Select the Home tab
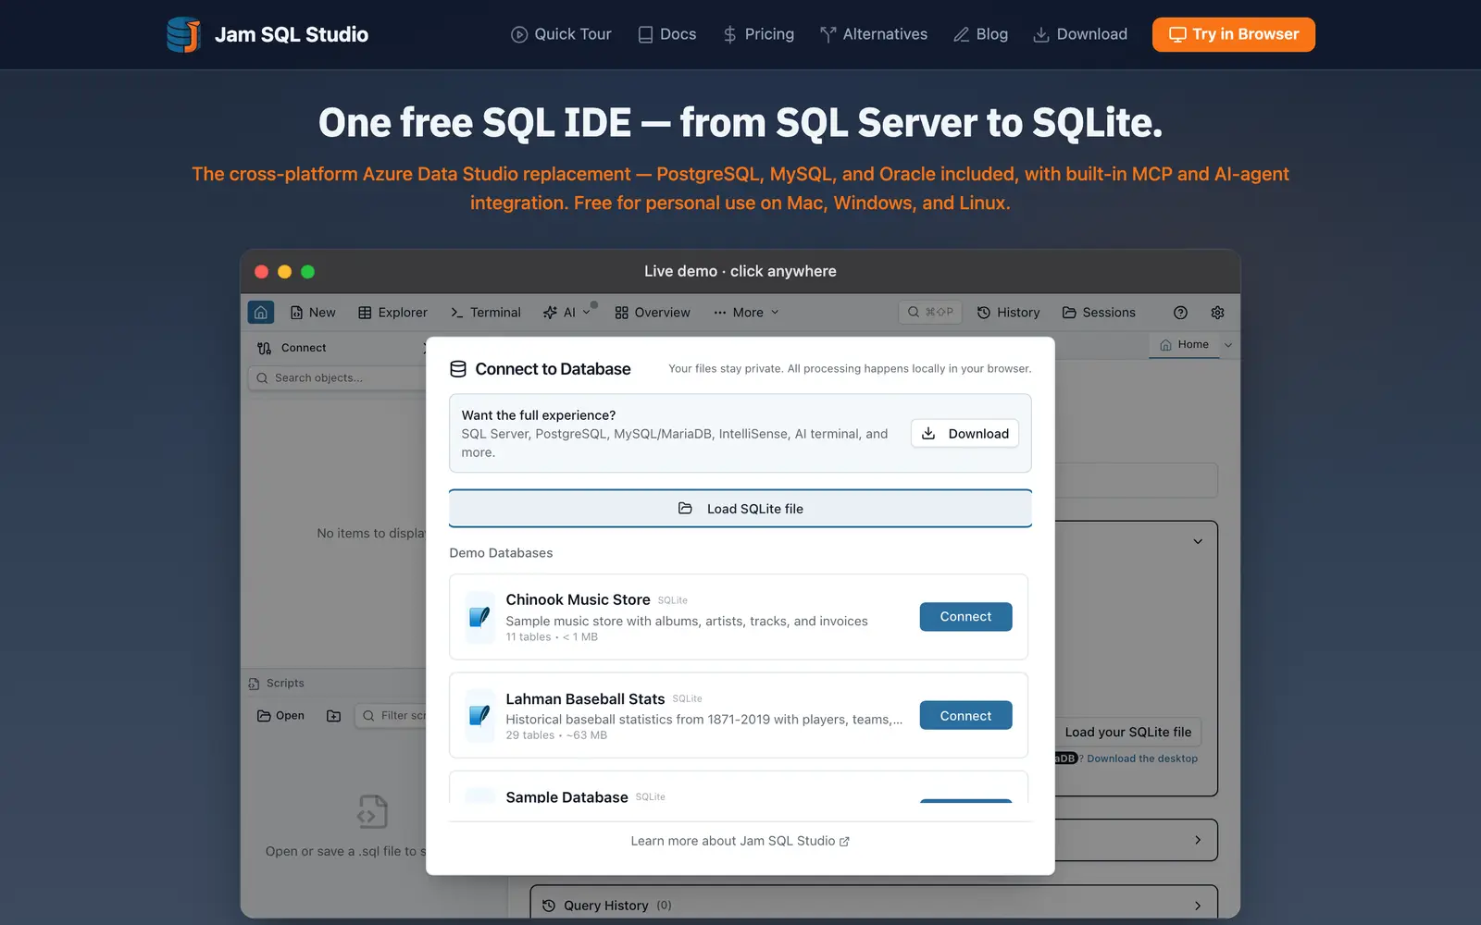Viewport: 1481px width, 925px height. tap(1184, 344)
